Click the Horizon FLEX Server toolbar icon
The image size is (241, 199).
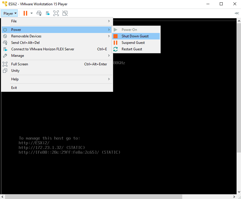(x=48, y=13)
